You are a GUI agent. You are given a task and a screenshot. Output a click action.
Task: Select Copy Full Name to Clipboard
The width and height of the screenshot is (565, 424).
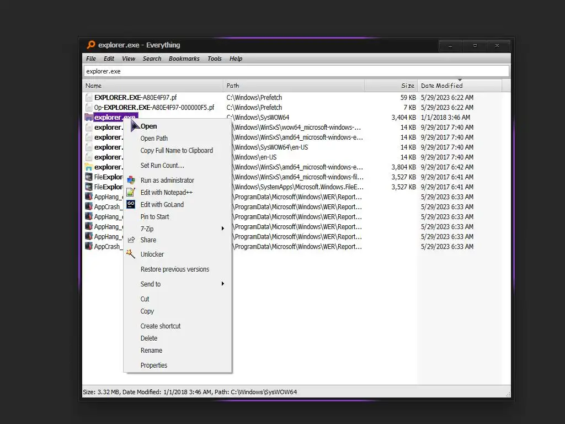pyautogui.click(x=178, y=150)
